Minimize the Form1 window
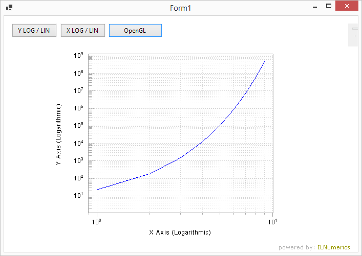The image size is (362, 256). pos(315,7)
